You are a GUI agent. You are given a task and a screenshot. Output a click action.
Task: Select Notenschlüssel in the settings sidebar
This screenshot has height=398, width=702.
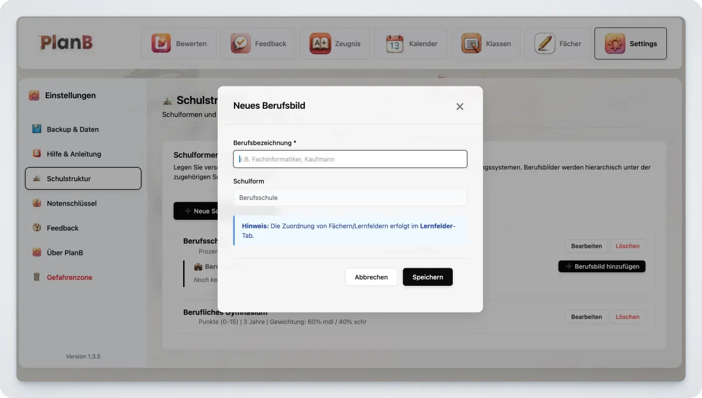(71, 203)
